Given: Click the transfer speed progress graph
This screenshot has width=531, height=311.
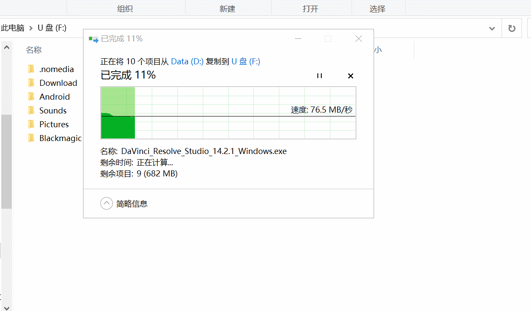Looking at the screenshot, I should point(228,113).
